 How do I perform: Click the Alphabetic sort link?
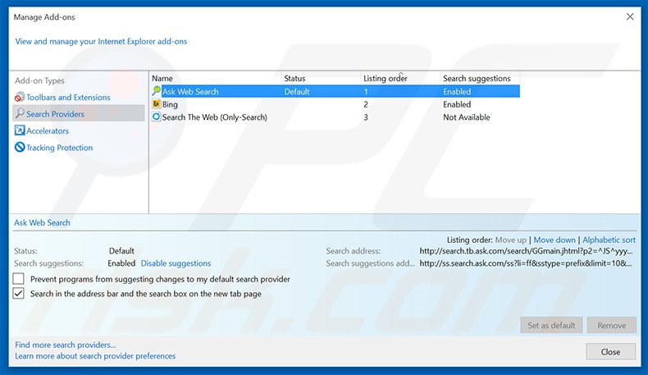coord(609,240)
